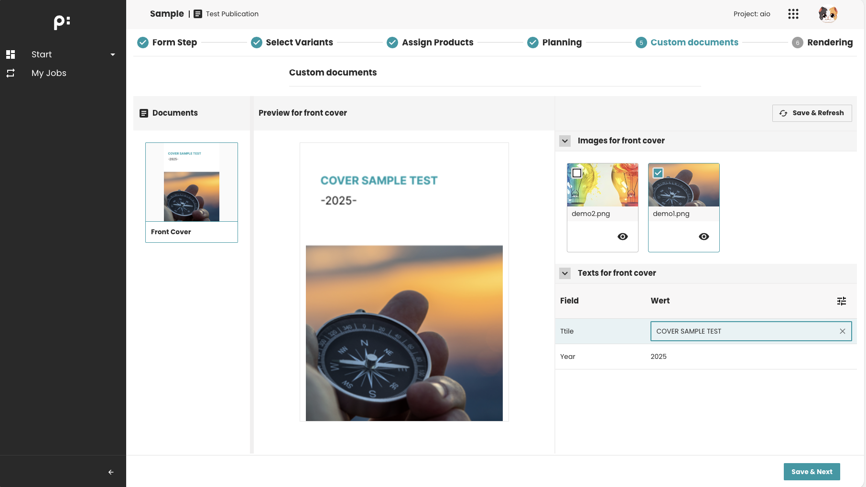Screen dimensions: 866x487
Task: Collapse the Texts for front cover section
Action: click(x=565, y=273)
